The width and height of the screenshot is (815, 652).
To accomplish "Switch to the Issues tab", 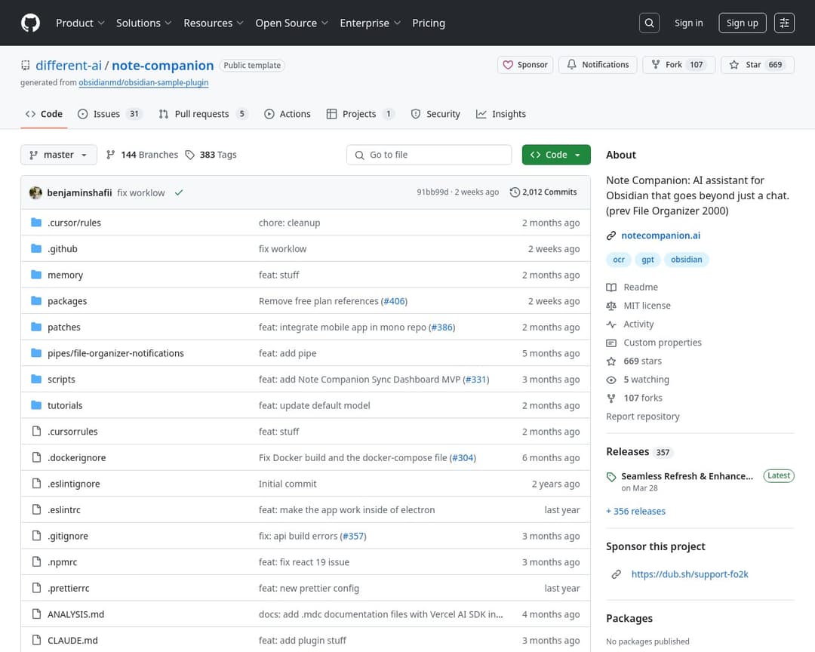I will click(x=109, y=114).
